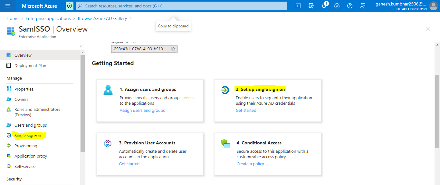Click the Assign users and groups link

tap(142, 110)
